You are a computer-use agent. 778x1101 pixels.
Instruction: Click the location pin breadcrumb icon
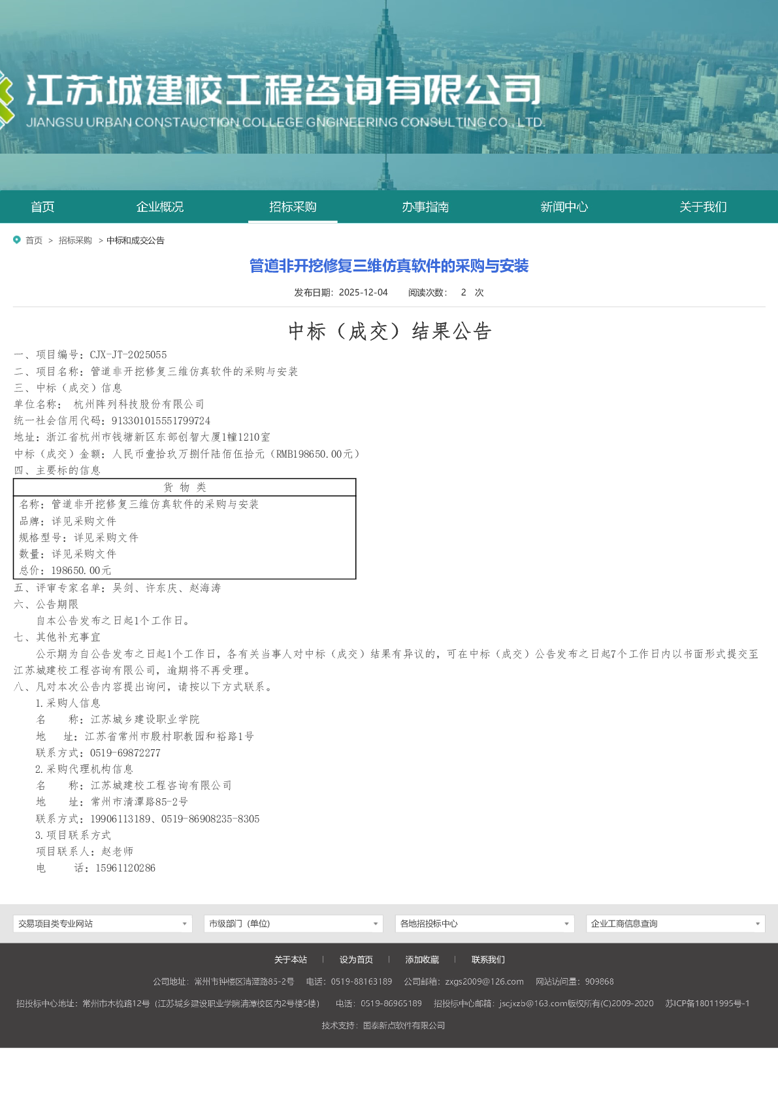17,240
